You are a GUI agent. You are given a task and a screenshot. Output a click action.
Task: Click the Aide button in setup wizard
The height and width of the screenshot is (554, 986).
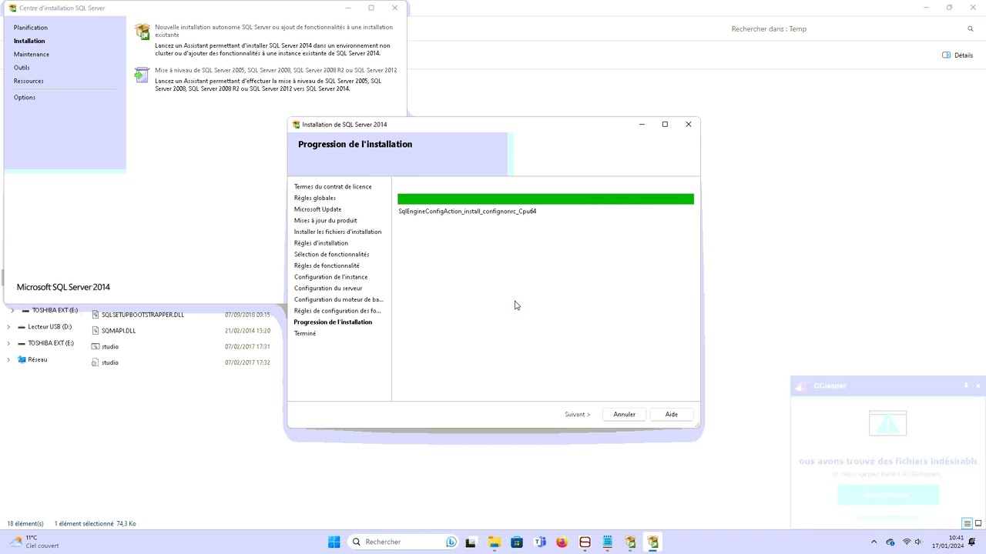[x=672, y=415]
